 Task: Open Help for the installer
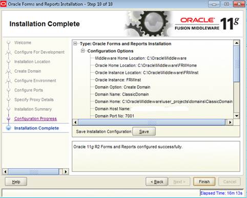click(x=16, y=182)
